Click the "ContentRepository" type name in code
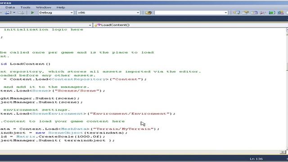 tap(79, 79)
